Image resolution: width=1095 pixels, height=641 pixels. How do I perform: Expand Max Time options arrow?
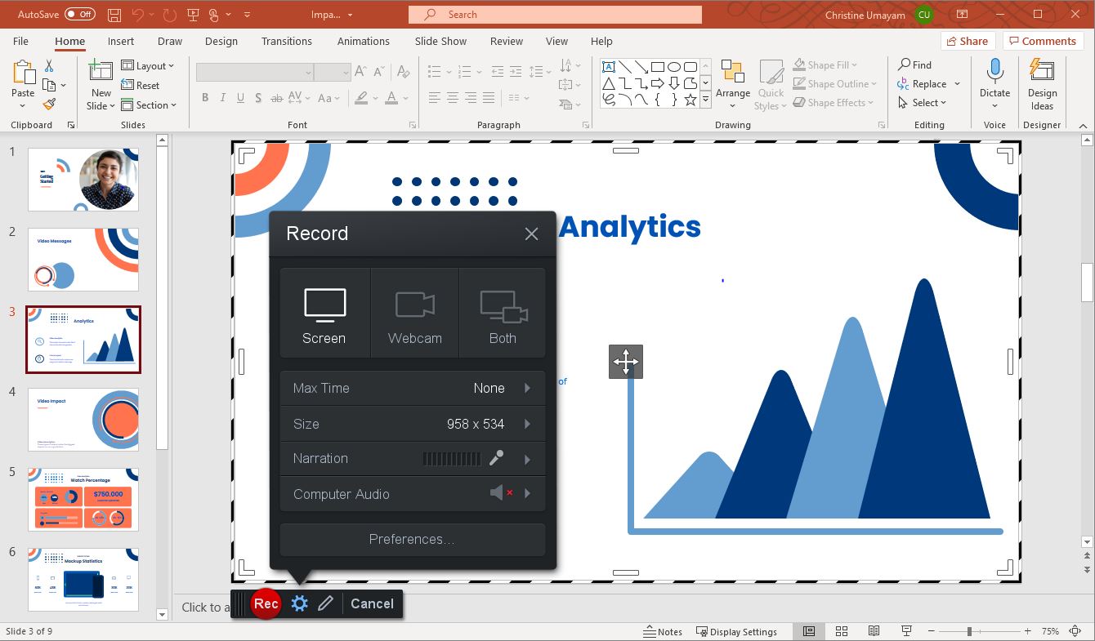coord(527,388)
